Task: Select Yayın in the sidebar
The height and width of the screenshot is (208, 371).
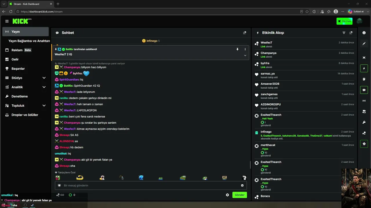Action: [x=26, y=31]
